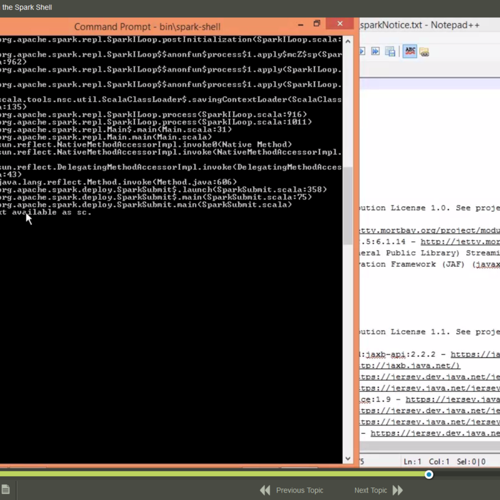Click 'ution License 1.0. See proje' text in Notepad++
Image resolution: width=500 pixels, height=500 pixels.
[x=430, y=208]
